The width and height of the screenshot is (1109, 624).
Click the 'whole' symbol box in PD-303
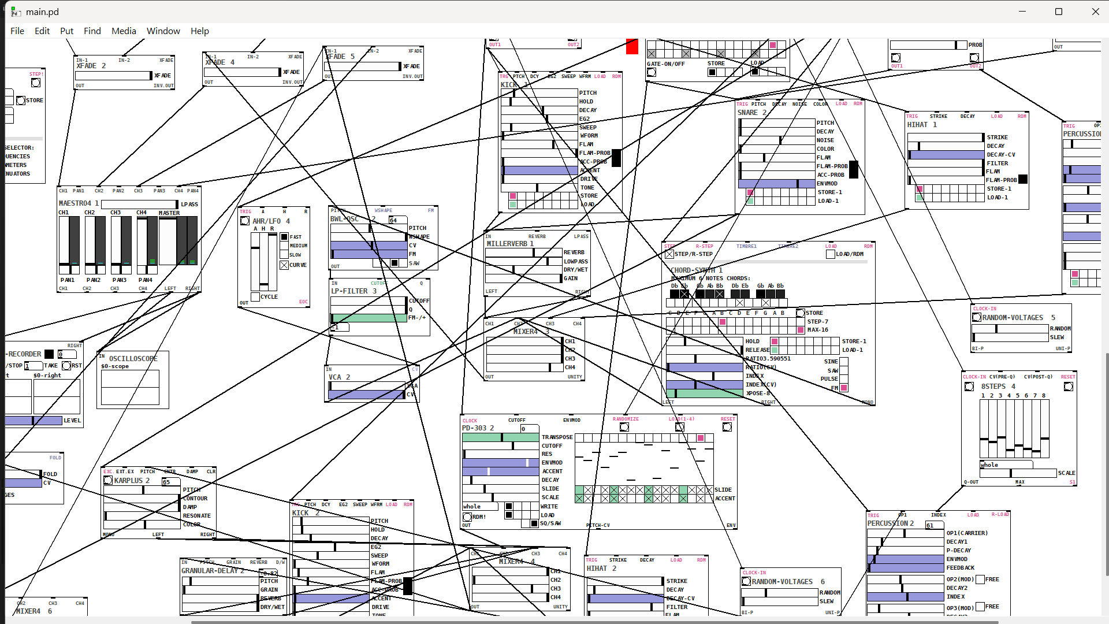pyautogui.click(x=480, y=507)
